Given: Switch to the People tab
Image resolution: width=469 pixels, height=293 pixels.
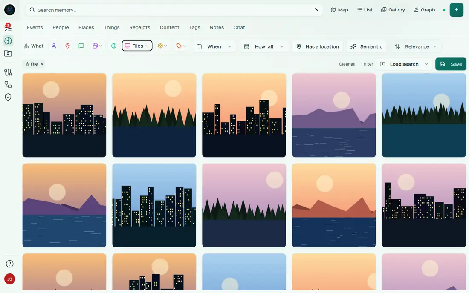Looking at the screenshot, I should click(61, 27).
